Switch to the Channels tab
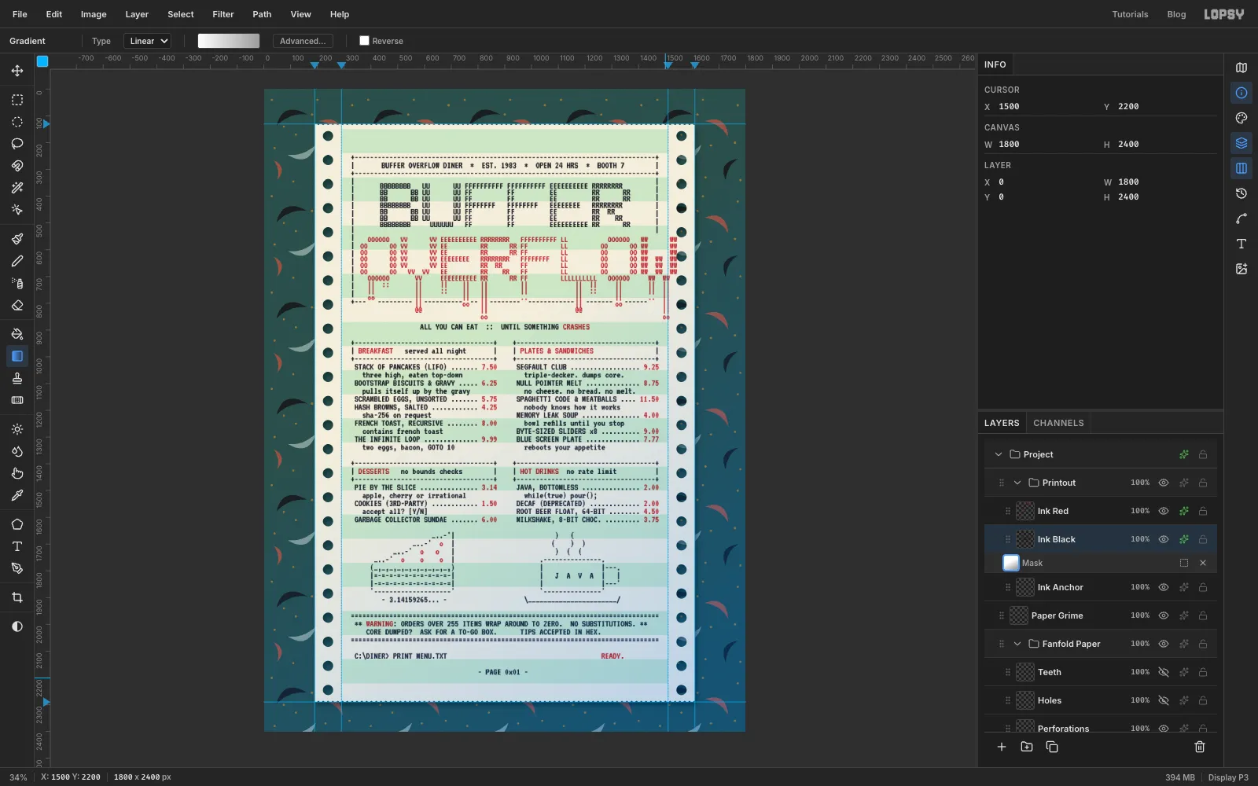1258x786 pixels. click(x=1058, y=423)
